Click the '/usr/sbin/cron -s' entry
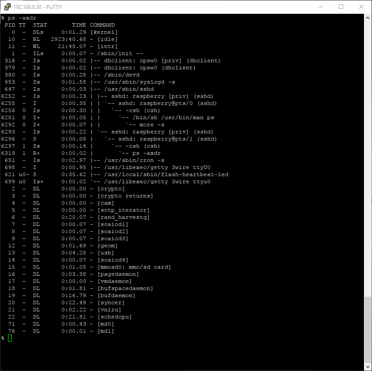This screenshot has width=372, height=371. 134,160
